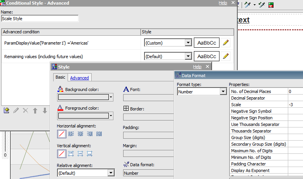Set horizontal alignment to left
The image size is (303, 179).
71,134
